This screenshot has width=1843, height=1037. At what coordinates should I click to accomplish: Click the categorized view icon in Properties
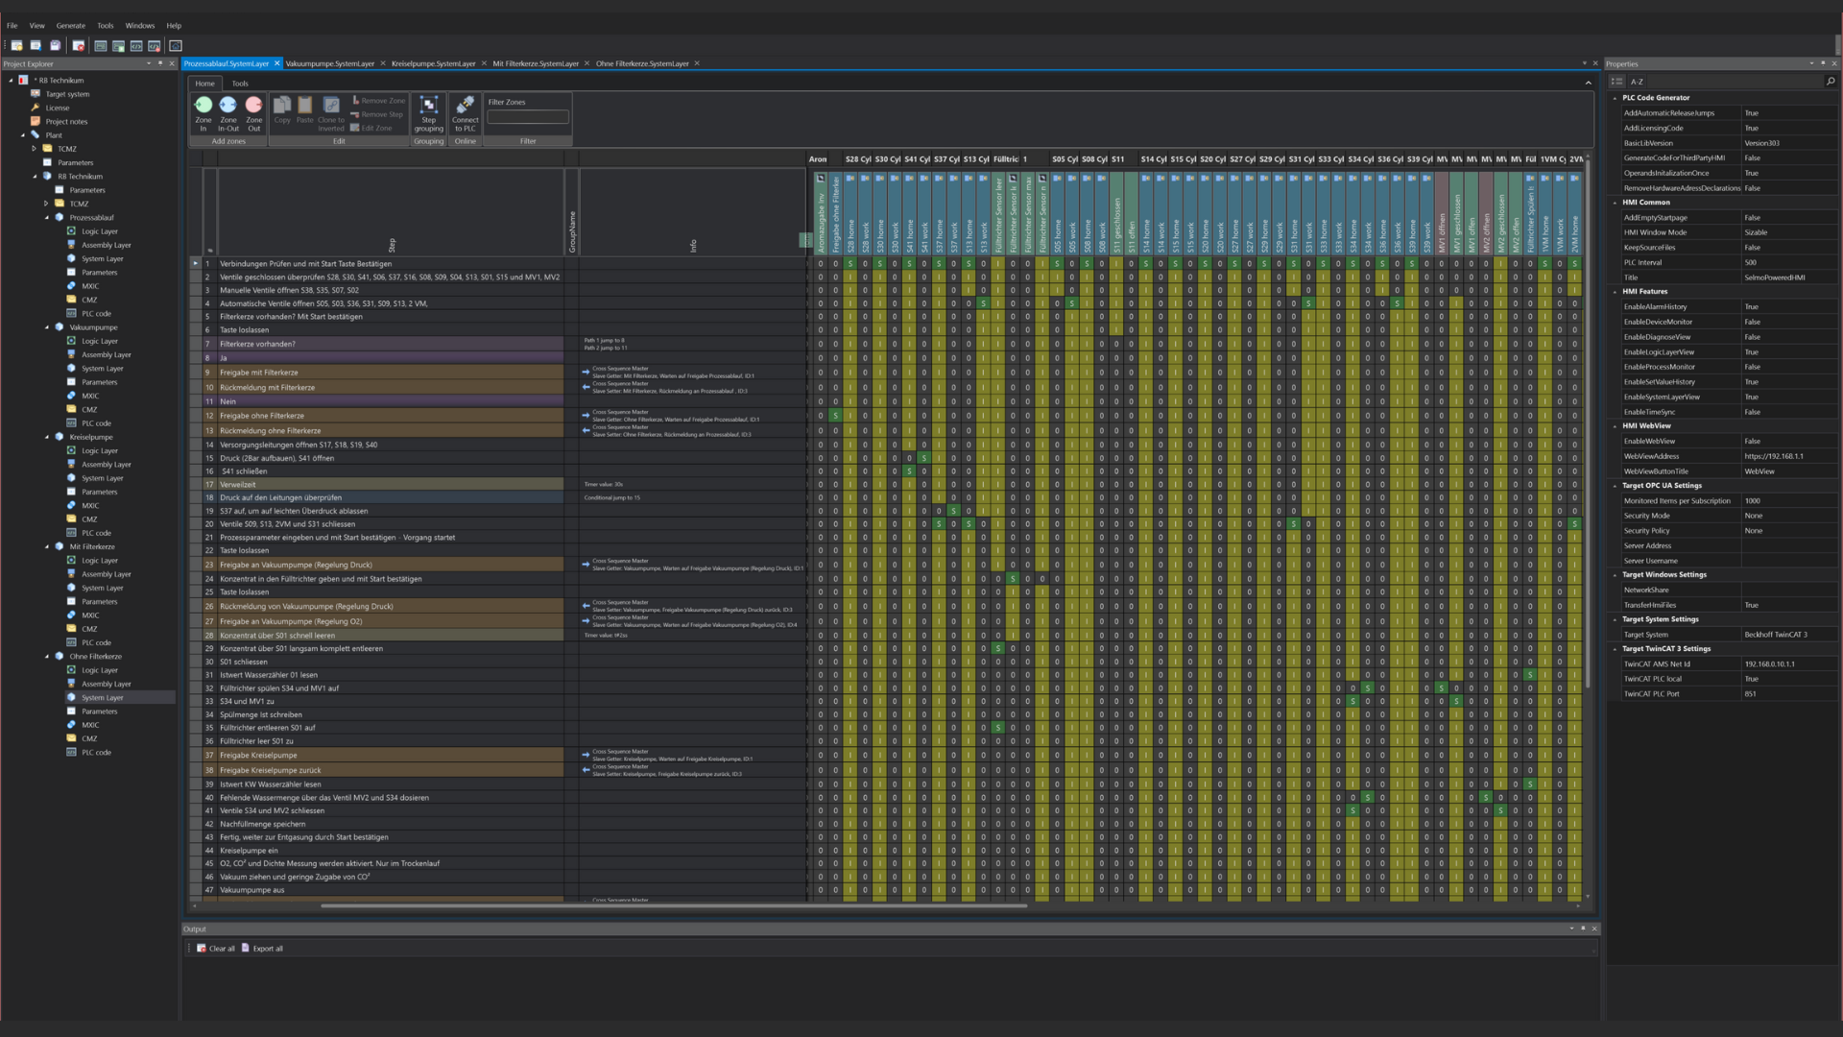point(1617,82)
